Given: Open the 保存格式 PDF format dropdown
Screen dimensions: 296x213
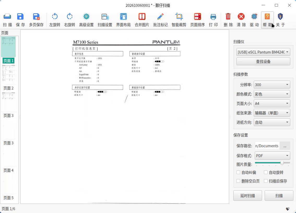Looking at the screenshot, I should point(273,156).
